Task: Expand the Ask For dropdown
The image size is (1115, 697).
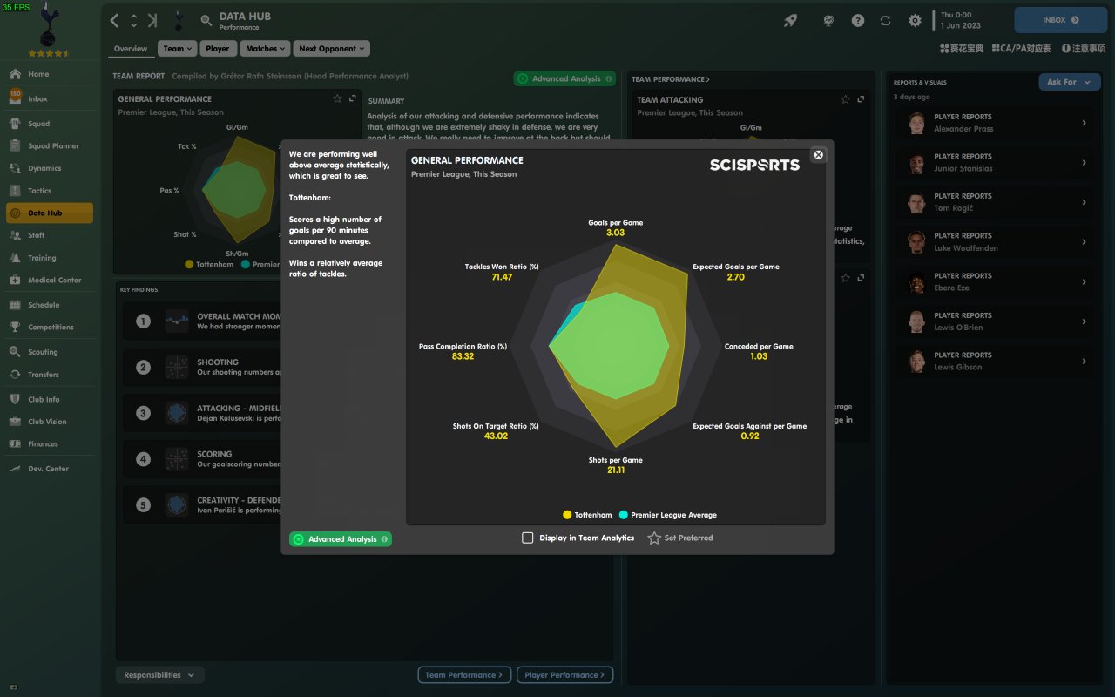Action: click(1070, 82)
